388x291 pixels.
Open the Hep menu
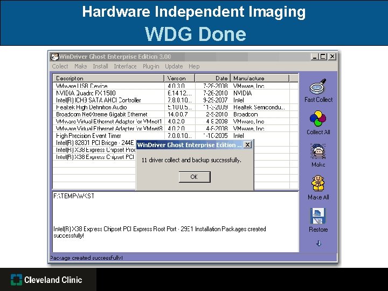click(194, 66)
